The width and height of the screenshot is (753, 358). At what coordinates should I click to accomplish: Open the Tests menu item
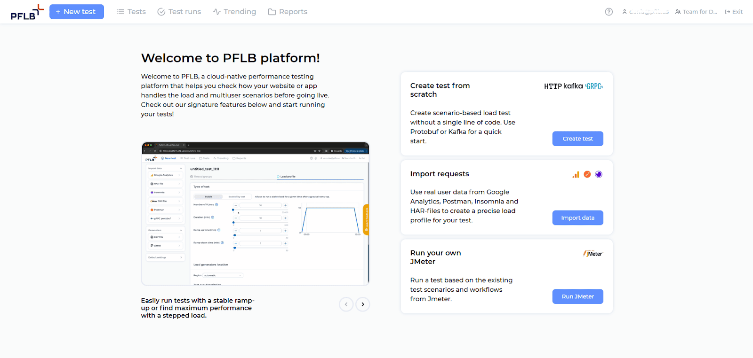pos(131,12)
